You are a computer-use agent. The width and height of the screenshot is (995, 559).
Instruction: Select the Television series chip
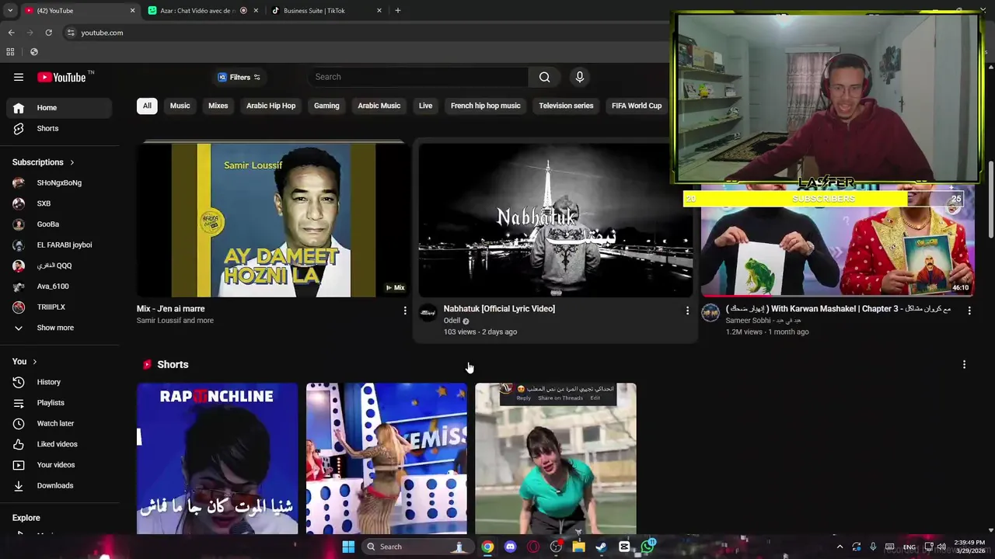click(566, 106)
